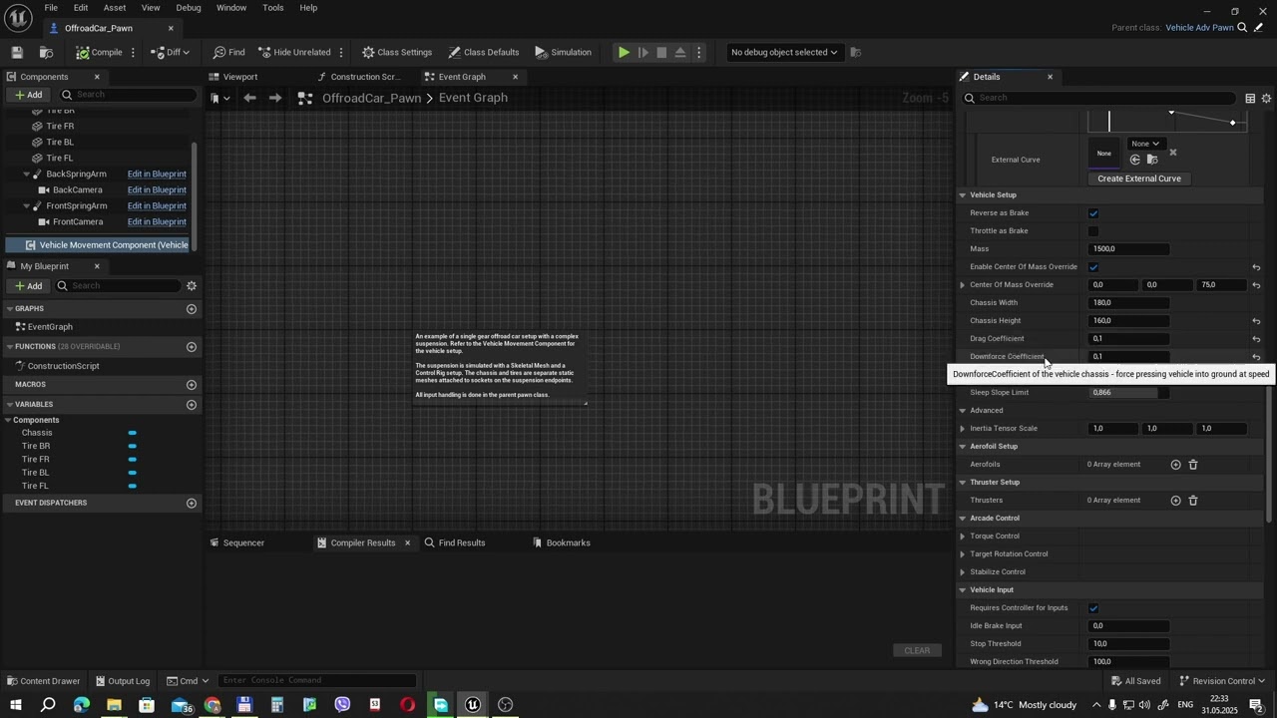Open the Content Drawer

click(x=44, y=681)
